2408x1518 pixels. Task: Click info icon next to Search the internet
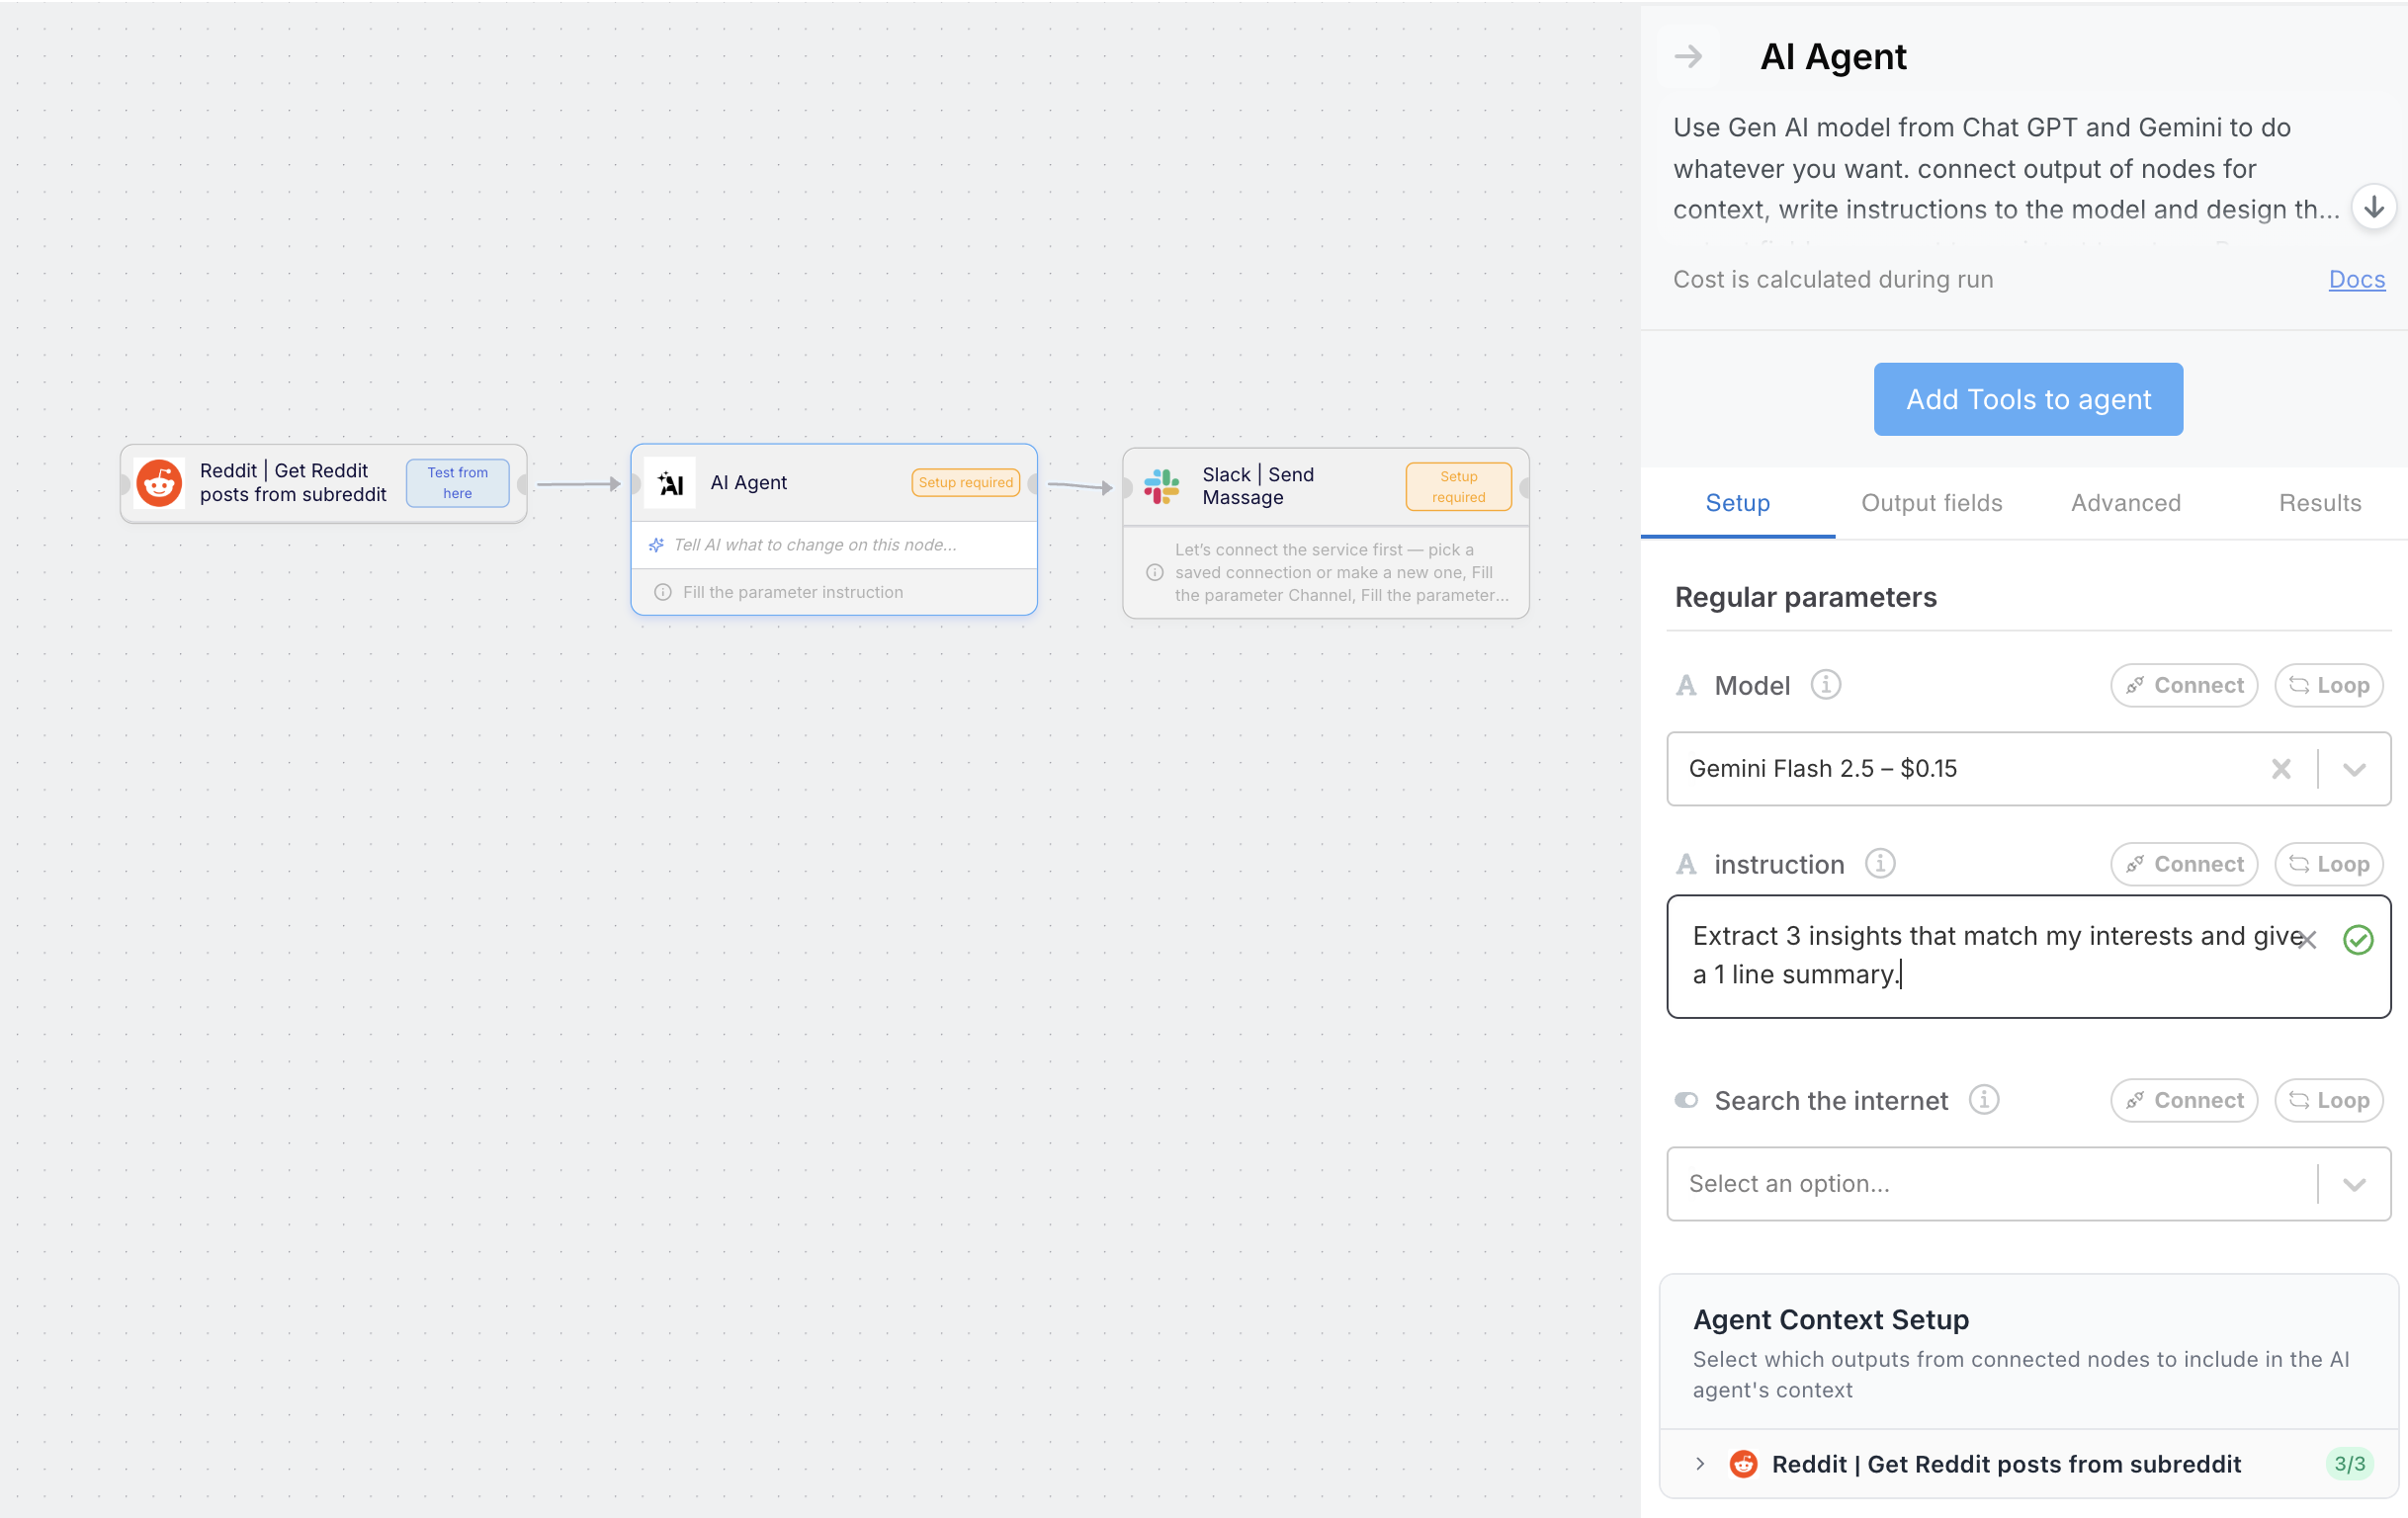[x=1983, y=1100]
